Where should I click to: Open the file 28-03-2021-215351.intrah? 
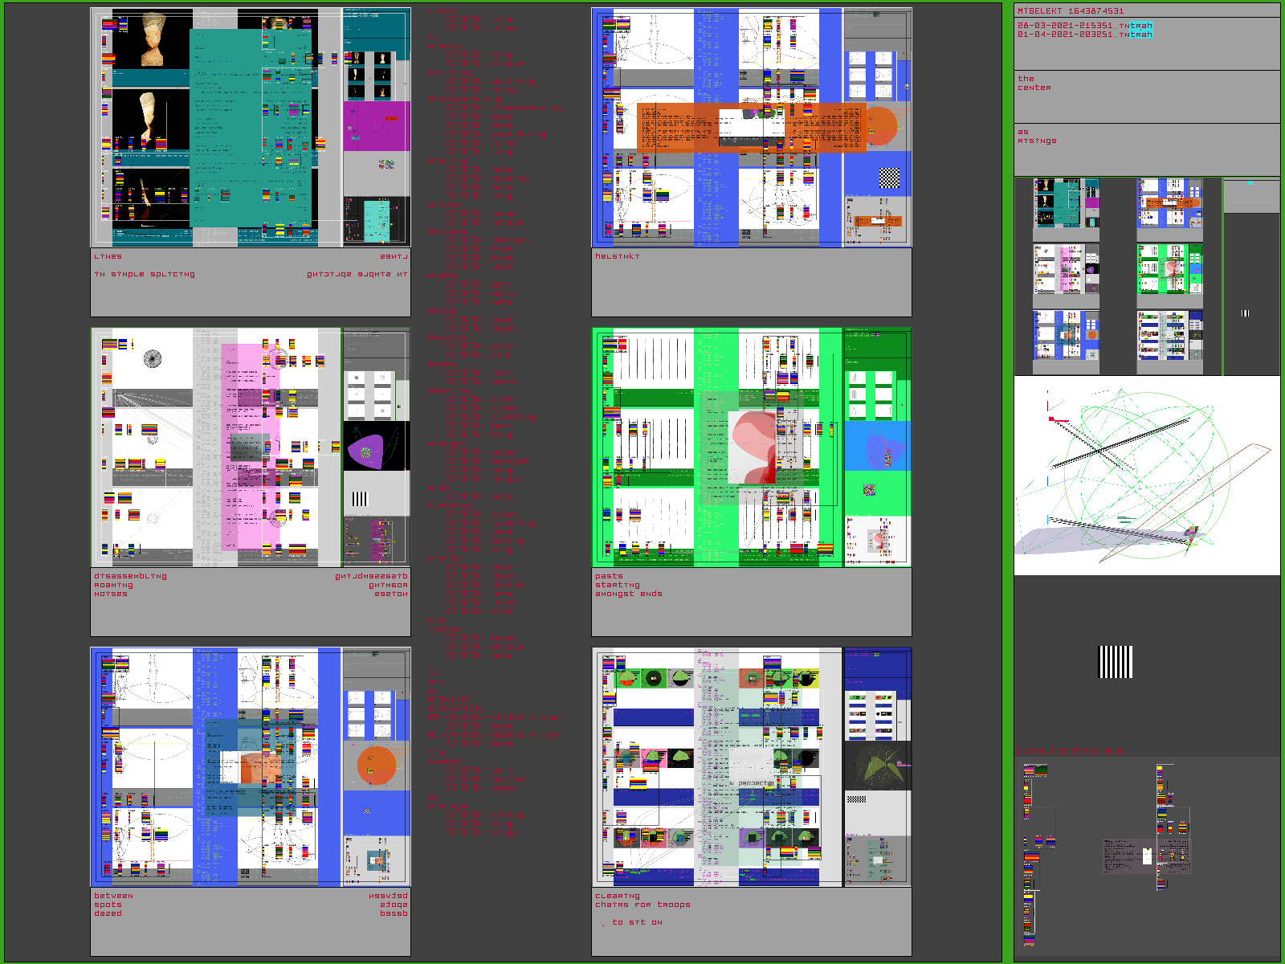(1084, 26)
